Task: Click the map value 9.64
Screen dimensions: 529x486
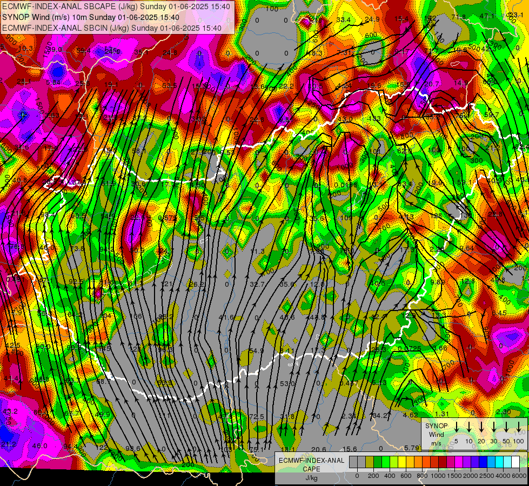Action: point(466,248)
